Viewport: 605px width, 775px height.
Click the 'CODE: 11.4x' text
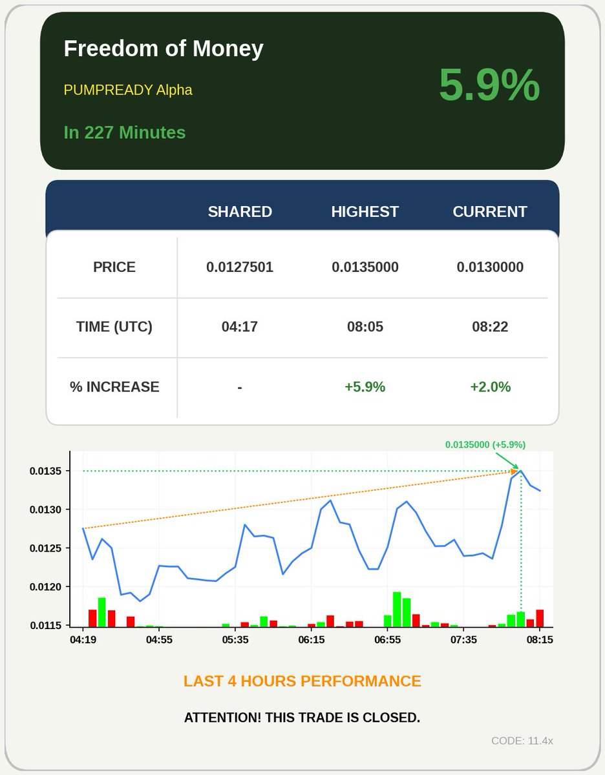coord(522,741)
